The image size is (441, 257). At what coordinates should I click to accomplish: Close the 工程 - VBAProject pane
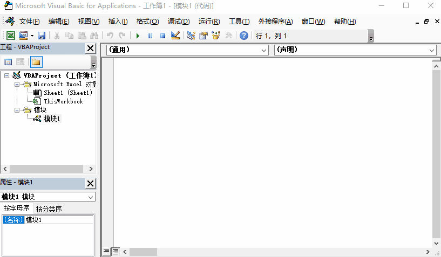click(x=91, y=48)
